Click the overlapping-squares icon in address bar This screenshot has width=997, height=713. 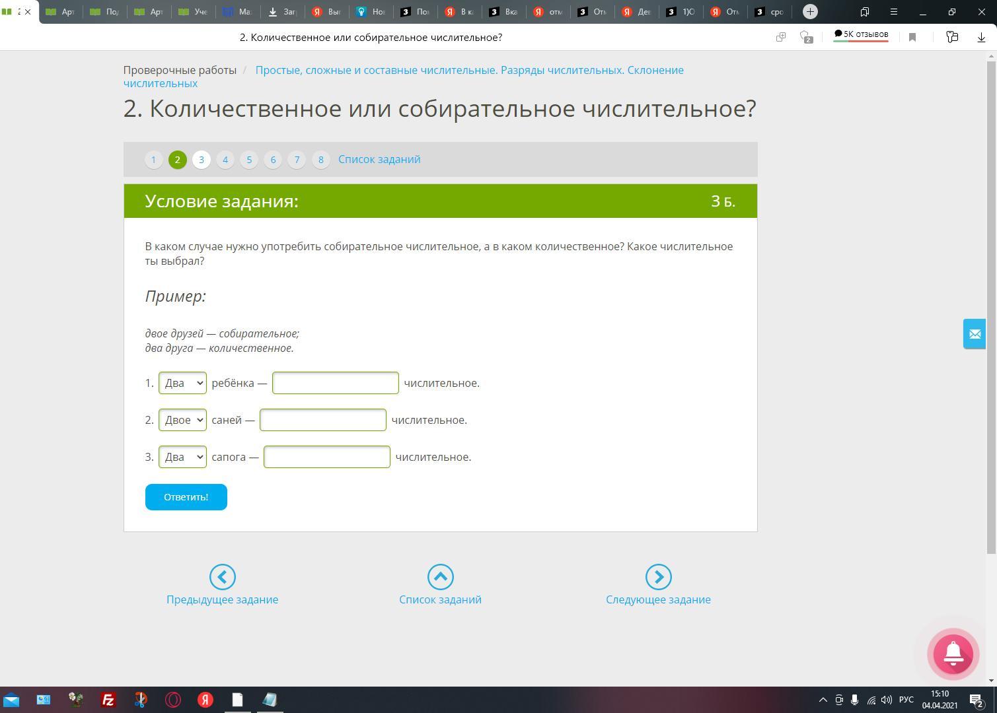[781, 38]
